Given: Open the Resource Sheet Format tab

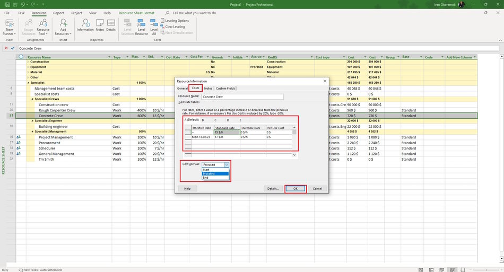Looking at the screenshot, I should point(136,13).
